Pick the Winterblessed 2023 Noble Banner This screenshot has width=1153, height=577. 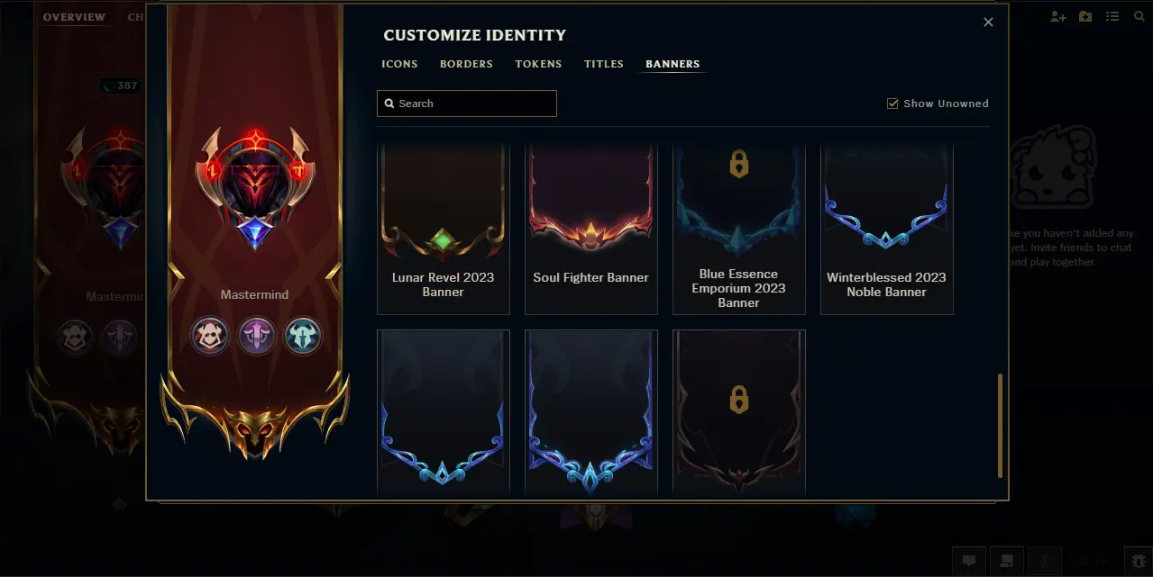pyautogui.click(x=887, y=229)
